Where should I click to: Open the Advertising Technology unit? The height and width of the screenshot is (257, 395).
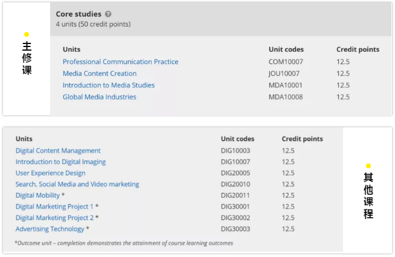(50, 229)
